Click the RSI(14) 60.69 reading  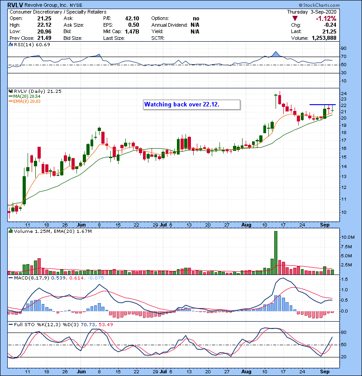click(x=32, y=44)
